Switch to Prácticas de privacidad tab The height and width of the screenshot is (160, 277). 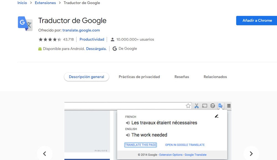(x=139, y=77)
